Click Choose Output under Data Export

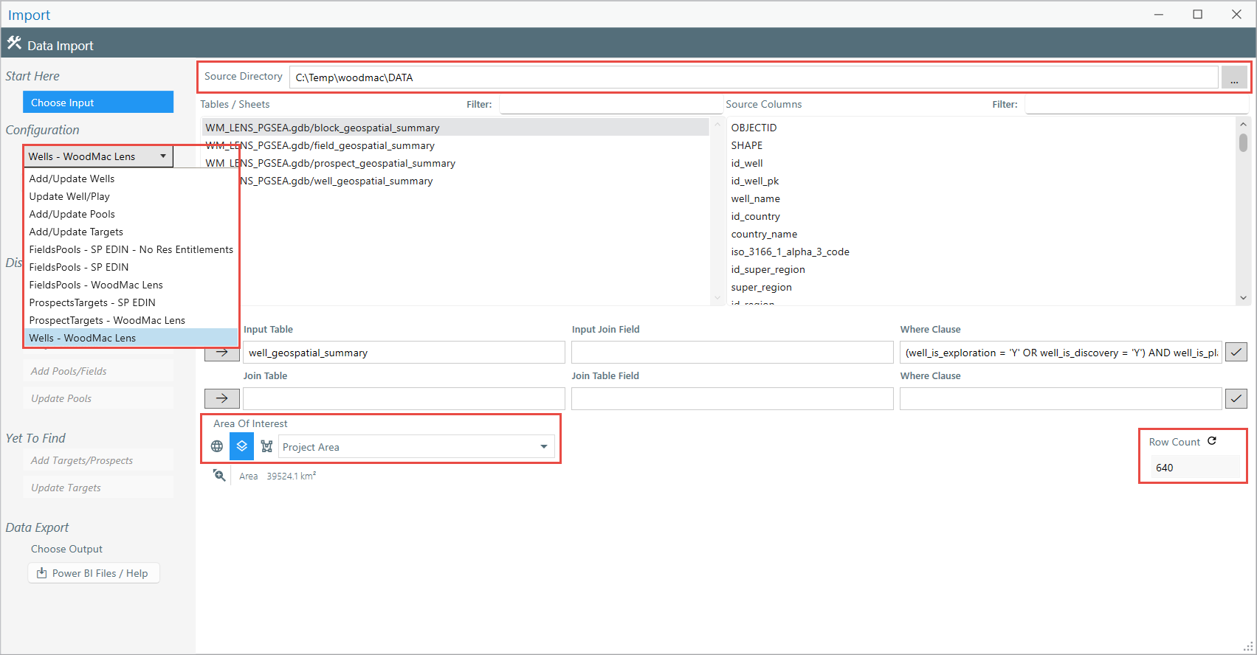66,549
